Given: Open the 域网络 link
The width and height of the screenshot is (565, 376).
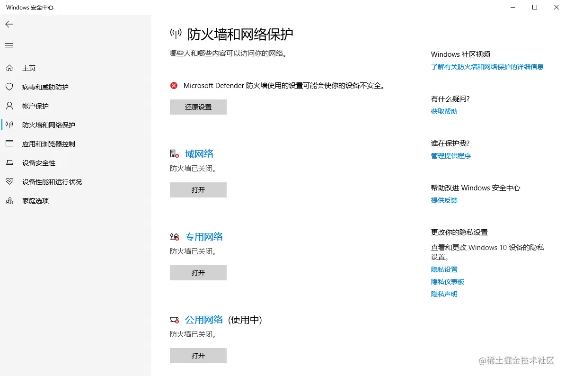Looking at the screenshot, I should click(199, 154).
